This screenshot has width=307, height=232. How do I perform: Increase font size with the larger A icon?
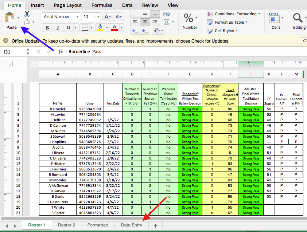[108, 17]
